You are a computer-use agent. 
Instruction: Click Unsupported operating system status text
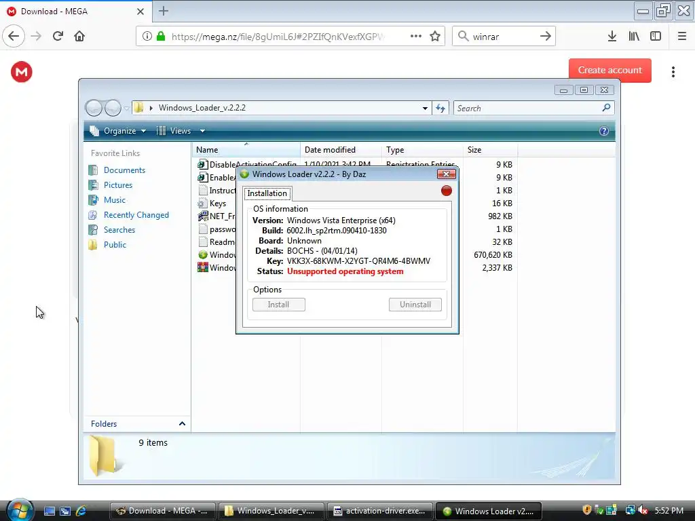[345, 271]
